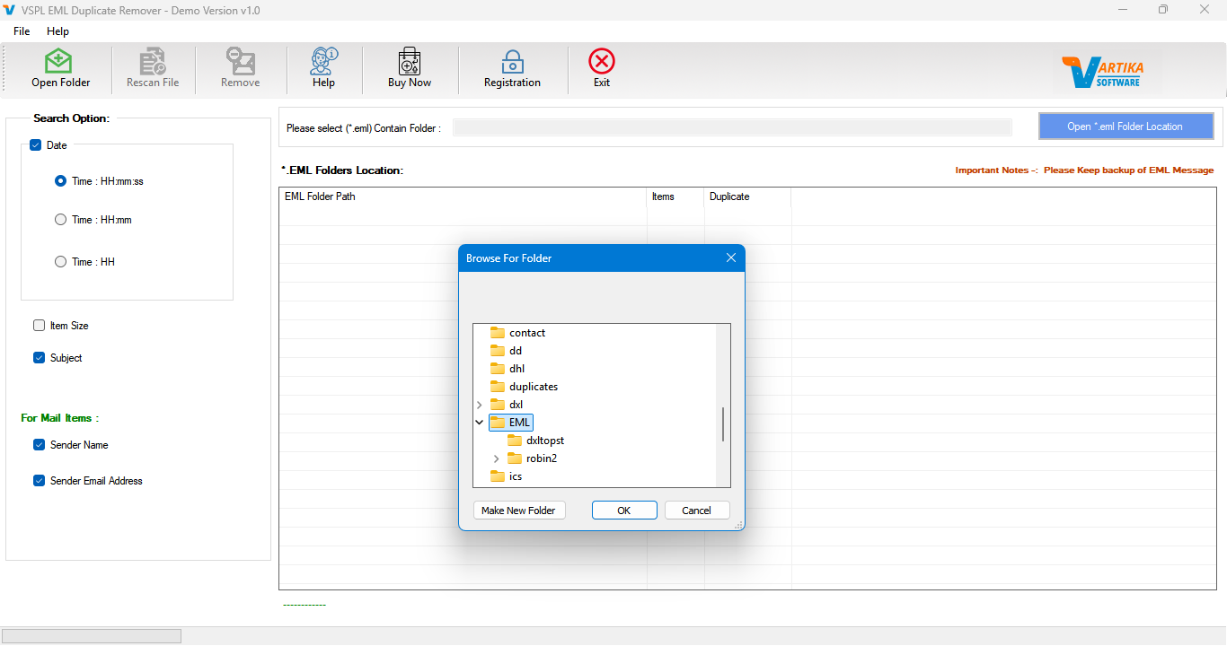Select Time : HH:mm:ss radio option

(x=60, y=181)
